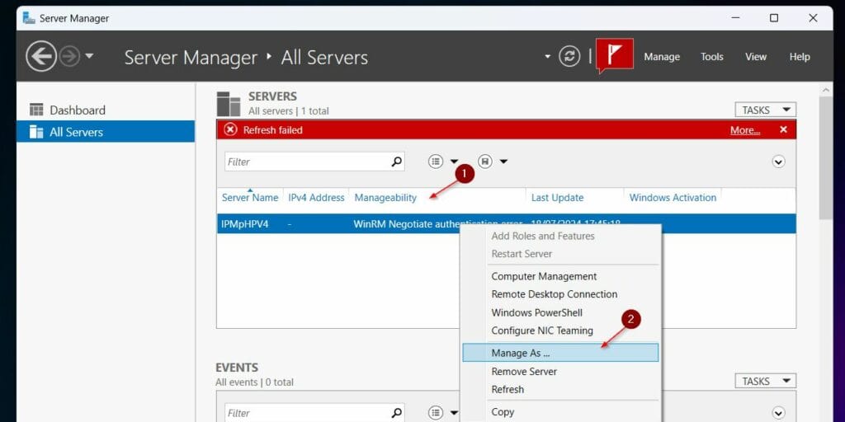Collapse Servers filter panel with round chevron
Screen dimensions: 845x422
778,162
